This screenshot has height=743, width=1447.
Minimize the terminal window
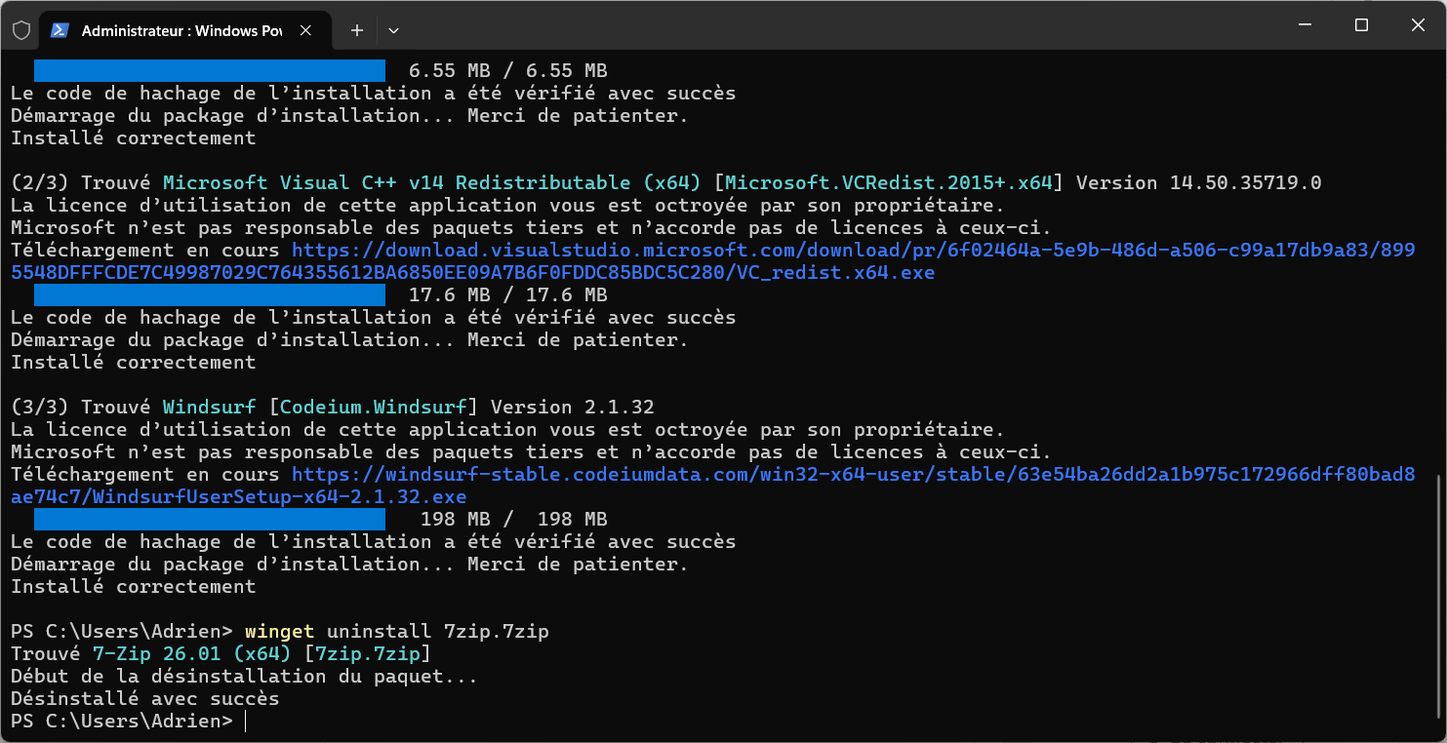click(1306, 25)
